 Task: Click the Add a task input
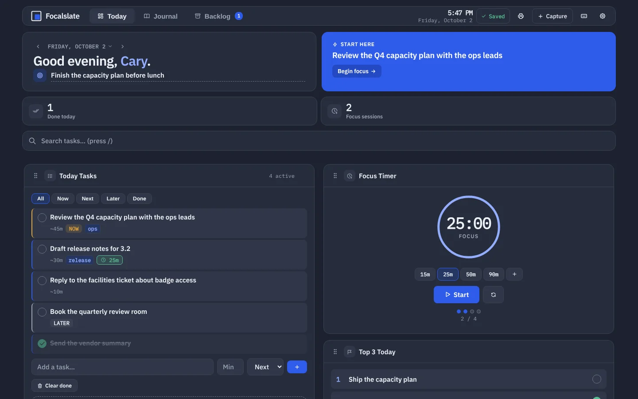(123, 367)
